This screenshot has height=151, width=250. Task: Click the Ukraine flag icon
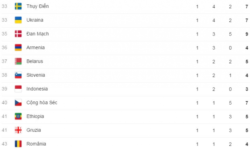click(x=18, y=20)
